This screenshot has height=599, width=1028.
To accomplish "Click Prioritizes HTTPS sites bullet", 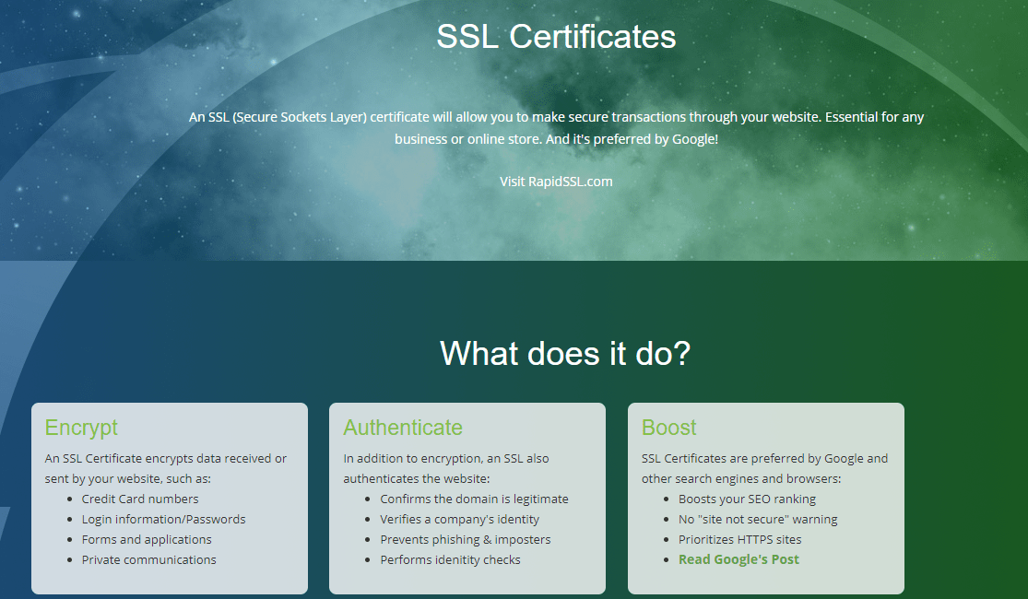I will pyautogui.click(x=740, y=539).
